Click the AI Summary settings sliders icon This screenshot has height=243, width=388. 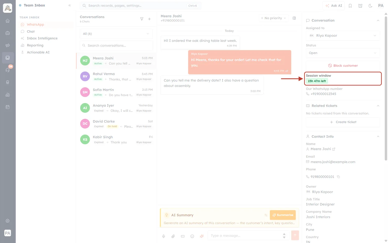(x=266, y=215)
